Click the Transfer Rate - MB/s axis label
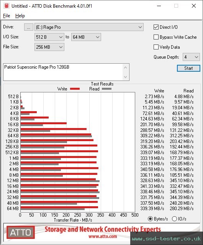This screenshot has width=203, height=245. [x=73, y=220]
